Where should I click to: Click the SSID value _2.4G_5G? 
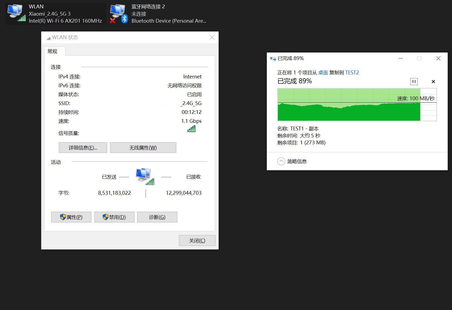pyautogui.click(x=191, y=103)
